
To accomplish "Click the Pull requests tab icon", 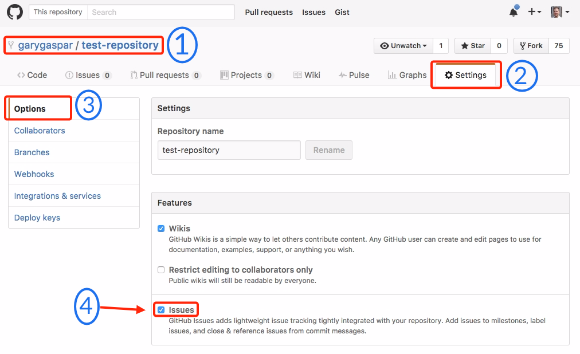I will tap(134, 75).
